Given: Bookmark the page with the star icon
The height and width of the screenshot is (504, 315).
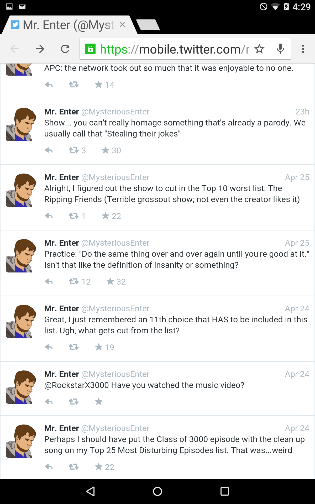Looking at the screenshot, I should (259, 49).
